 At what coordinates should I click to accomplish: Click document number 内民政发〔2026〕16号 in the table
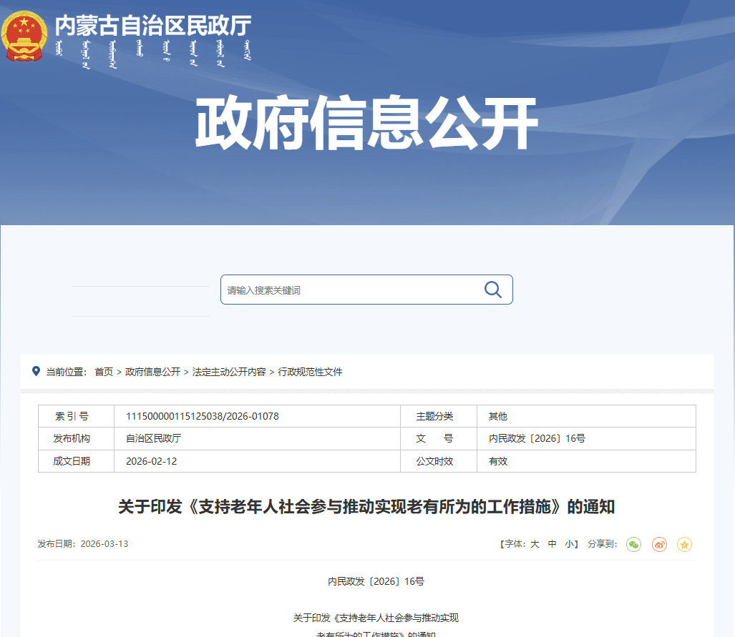537,438
